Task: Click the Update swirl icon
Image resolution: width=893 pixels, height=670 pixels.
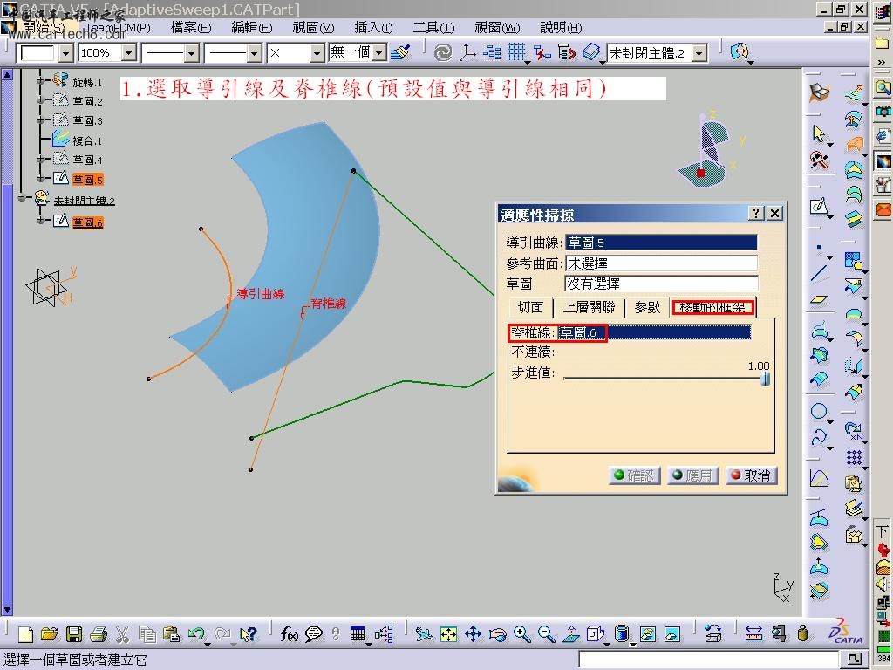Action: point(442,53)
